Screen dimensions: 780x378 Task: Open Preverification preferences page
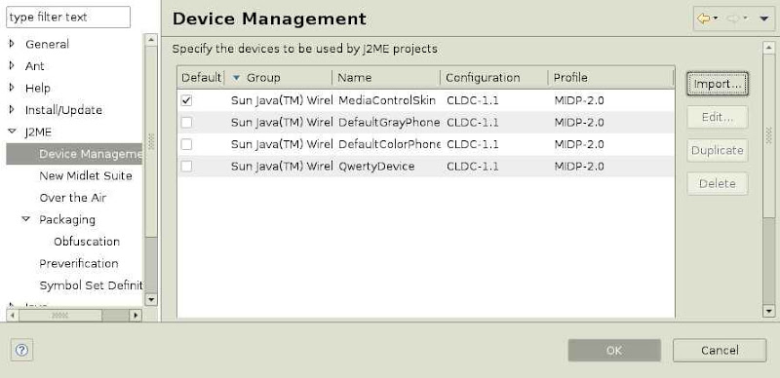point(79,263)
